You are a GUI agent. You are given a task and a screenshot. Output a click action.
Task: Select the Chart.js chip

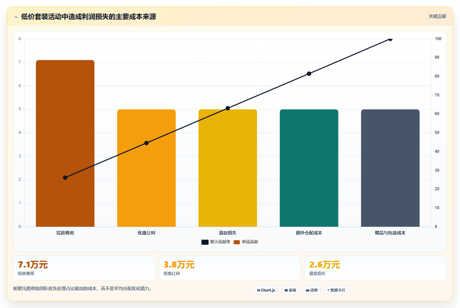[266, 290]
